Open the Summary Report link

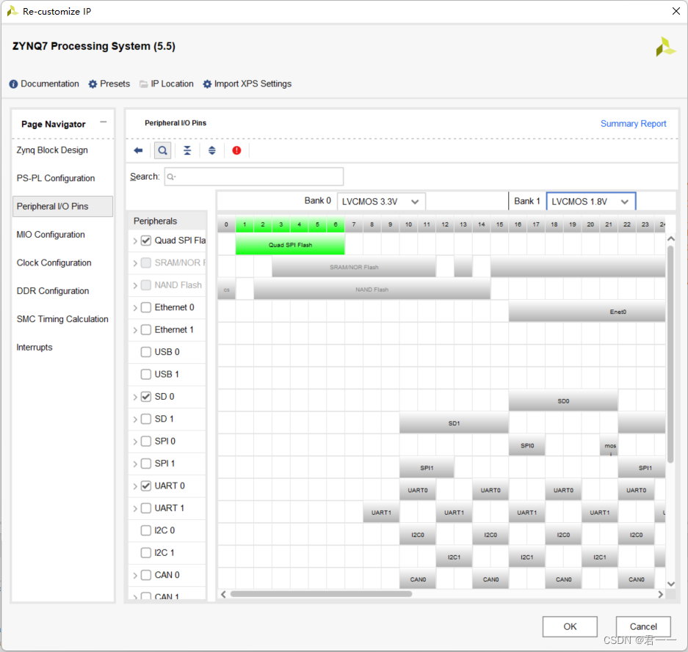click(x=633, y=124)
